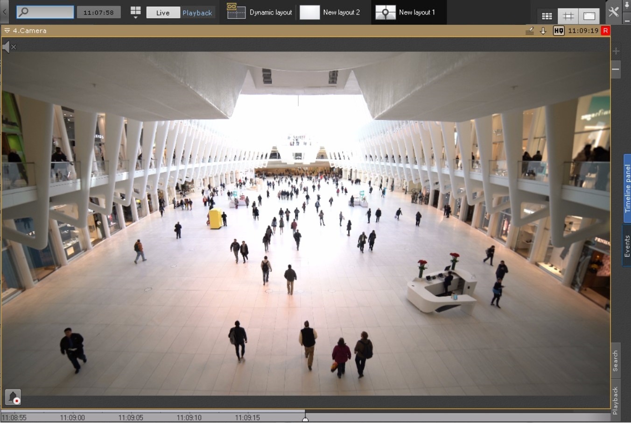Open the layouts grid dropdown
The image size is (631, 423).
[x=135, y=13]
